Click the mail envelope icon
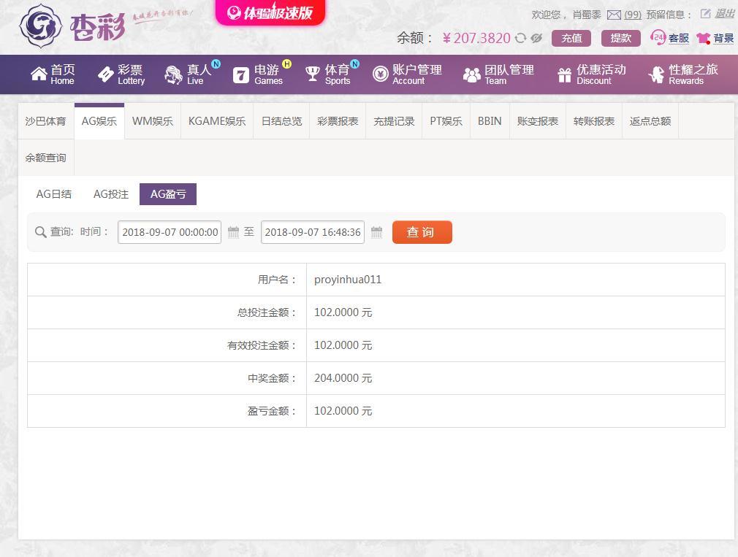The height and width of the screenshot is (557, 738). pyautogui.click(x=614, y=15)
